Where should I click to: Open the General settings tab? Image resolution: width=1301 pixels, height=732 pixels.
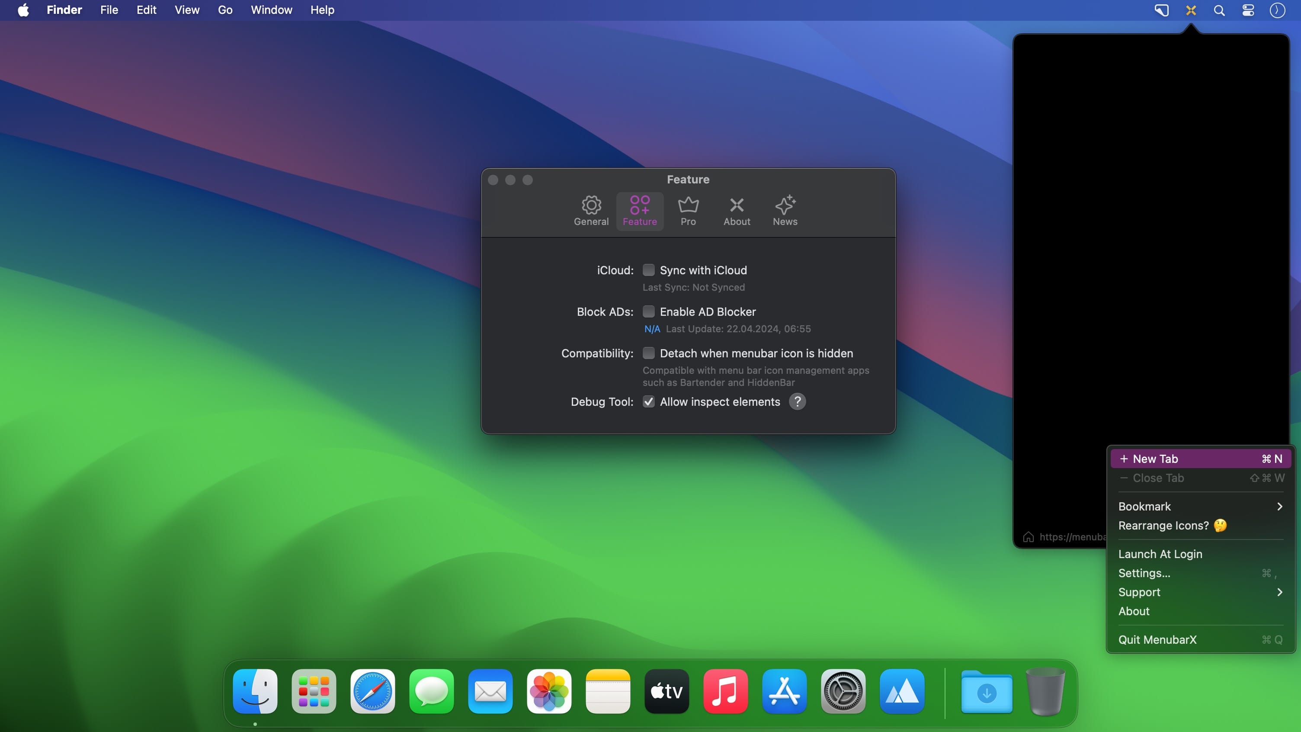pos(591,211)
